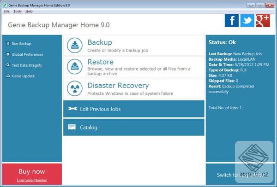Open the Twitter bird icon
The height and width of the screenshot is (187, 277).
click(x=247, y=21)
